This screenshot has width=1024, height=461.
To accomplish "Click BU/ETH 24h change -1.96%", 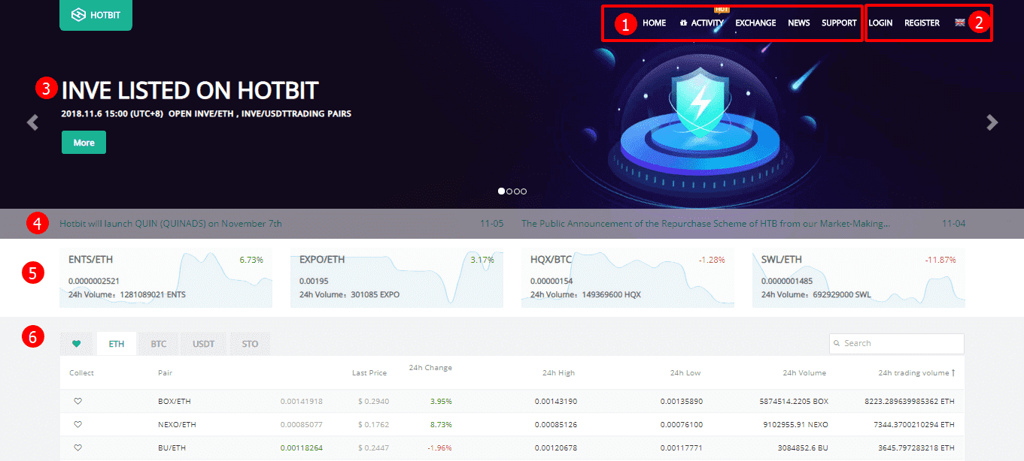I will (439, 448).
